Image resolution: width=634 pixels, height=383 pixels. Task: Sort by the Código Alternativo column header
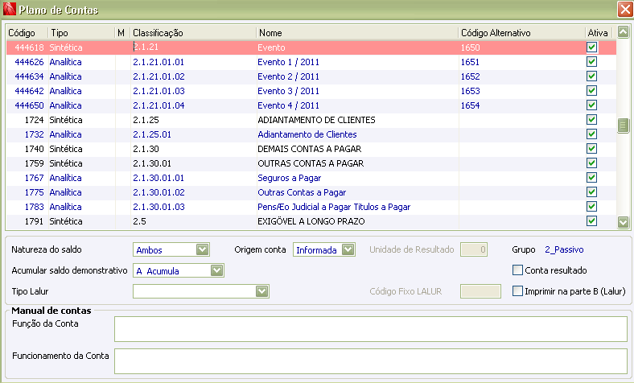(x=521, y=33)
